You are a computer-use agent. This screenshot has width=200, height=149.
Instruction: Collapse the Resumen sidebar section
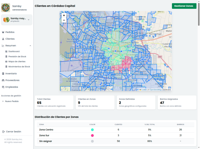[30, 46]
